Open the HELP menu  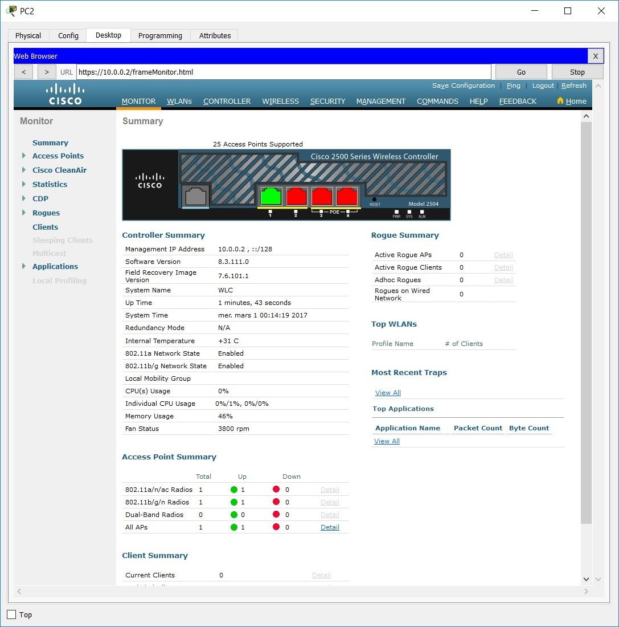479,101
